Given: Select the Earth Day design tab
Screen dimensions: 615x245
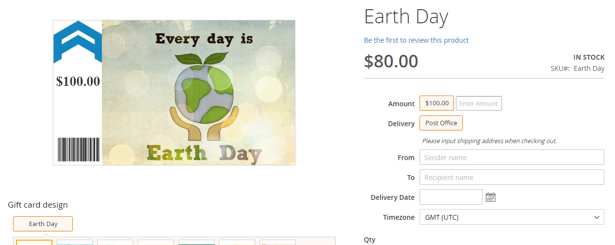Looking at the screenshot, I should coord(43,224).
